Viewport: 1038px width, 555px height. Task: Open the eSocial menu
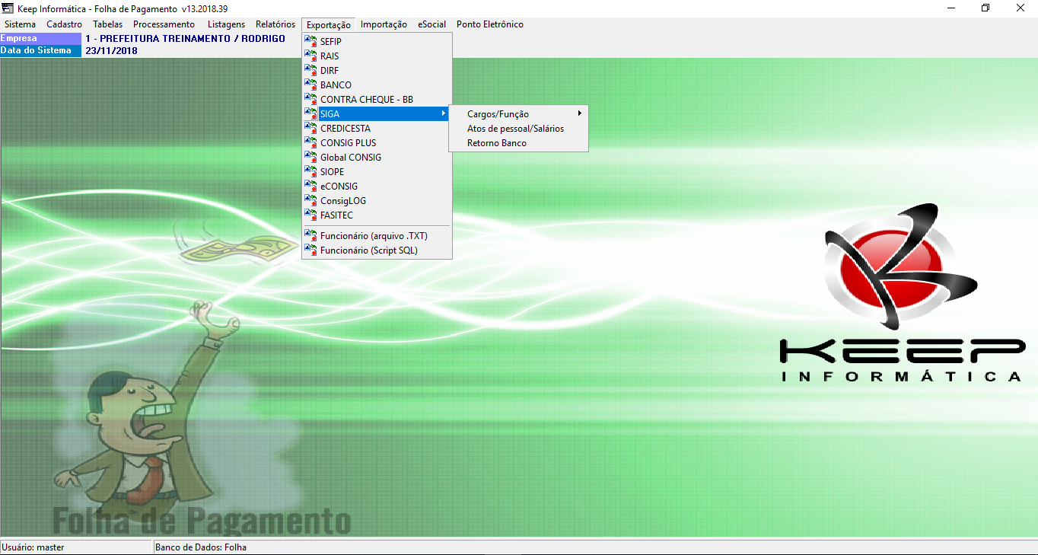tap(431, 24)
